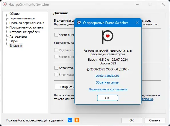Go to Правила переключения section
170x126 pixels.
pyautogui.click(x=27, y=23)
